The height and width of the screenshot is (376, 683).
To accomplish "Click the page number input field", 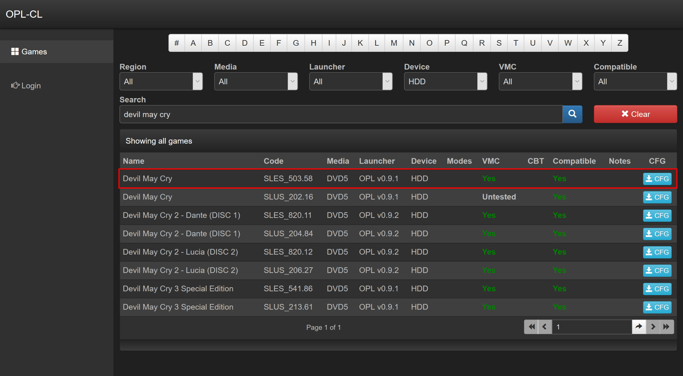I will point(592,327).
